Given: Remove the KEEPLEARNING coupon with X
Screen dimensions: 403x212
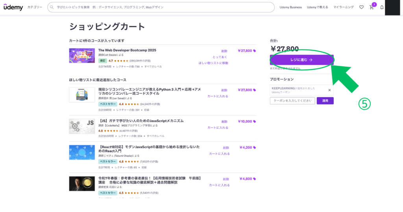Looking at the screenshot, I should [x=329, y=90].
